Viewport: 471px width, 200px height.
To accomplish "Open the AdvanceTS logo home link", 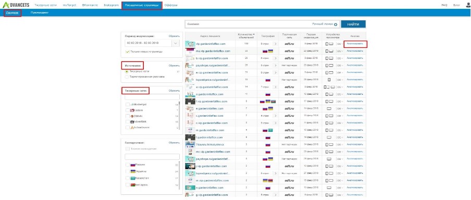I will [x=16, y=5].
